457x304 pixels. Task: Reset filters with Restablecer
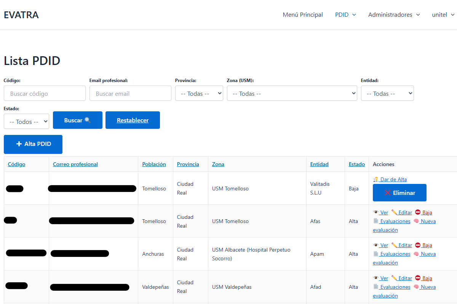click(x=133, y=120)
